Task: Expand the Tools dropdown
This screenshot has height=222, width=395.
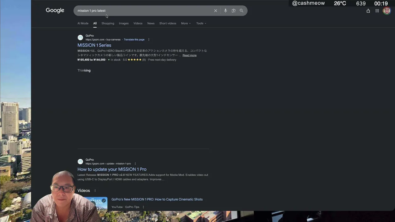Action: tap(201, 23)
